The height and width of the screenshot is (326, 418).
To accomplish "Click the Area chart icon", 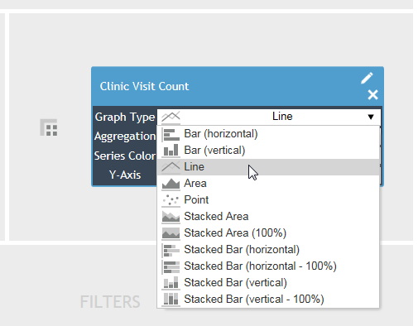I will [171, 184].
